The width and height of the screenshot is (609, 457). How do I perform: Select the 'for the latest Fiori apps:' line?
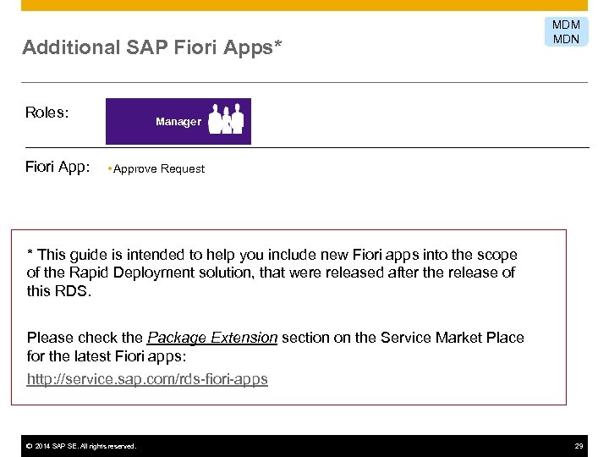click(x=107, y=356)
